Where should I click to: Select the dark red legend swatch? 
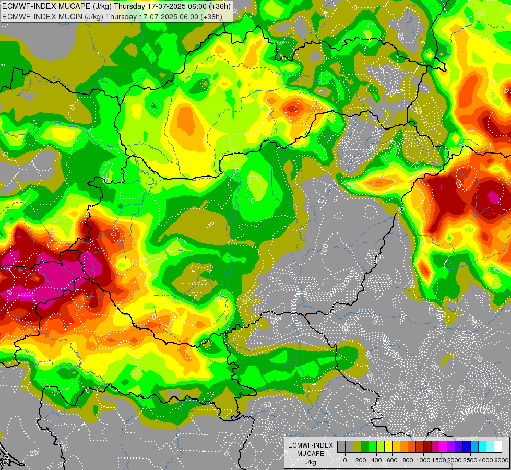[428, 446]
